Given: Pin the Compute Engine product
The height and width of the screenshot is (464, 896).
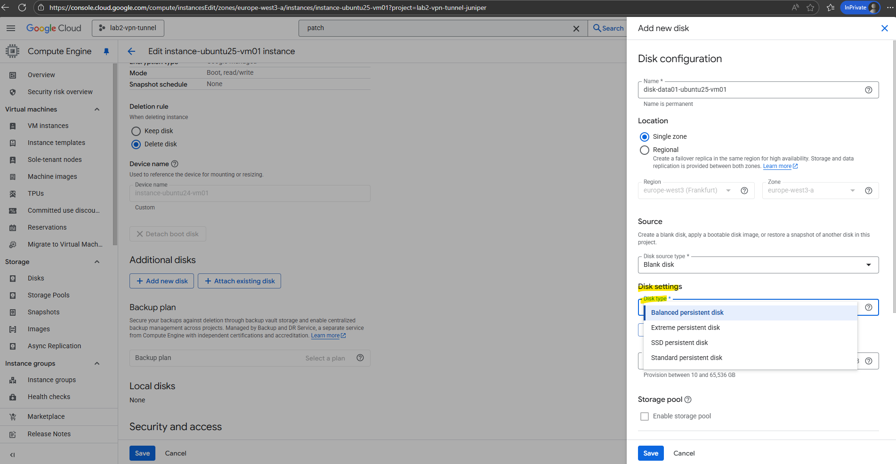Looking at the screenshot, I should [x=106, y=51].
